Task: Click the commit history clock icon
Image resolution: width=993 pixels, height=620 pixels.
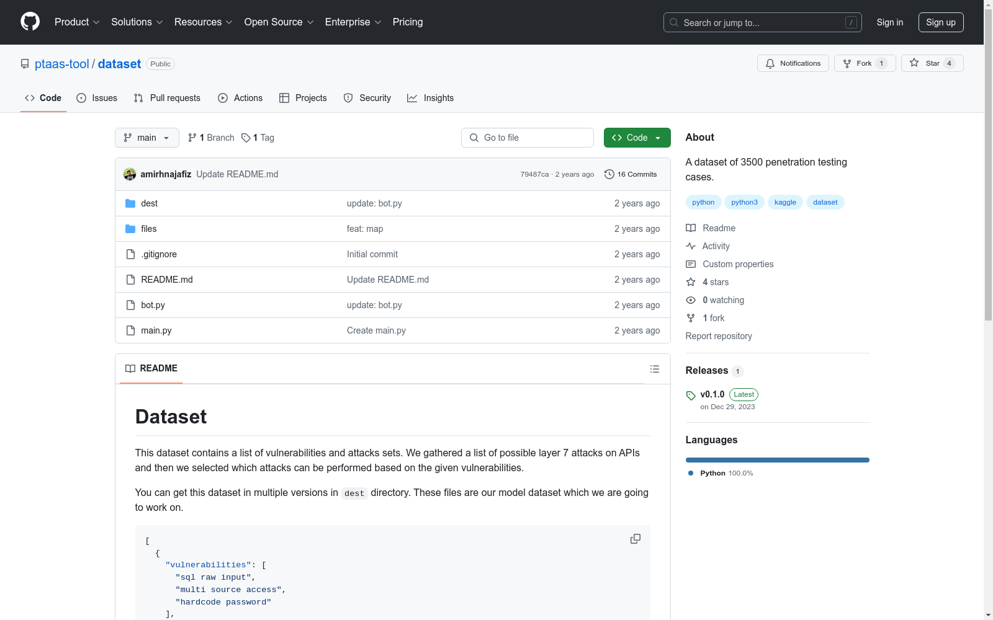Action: (609, 174)
